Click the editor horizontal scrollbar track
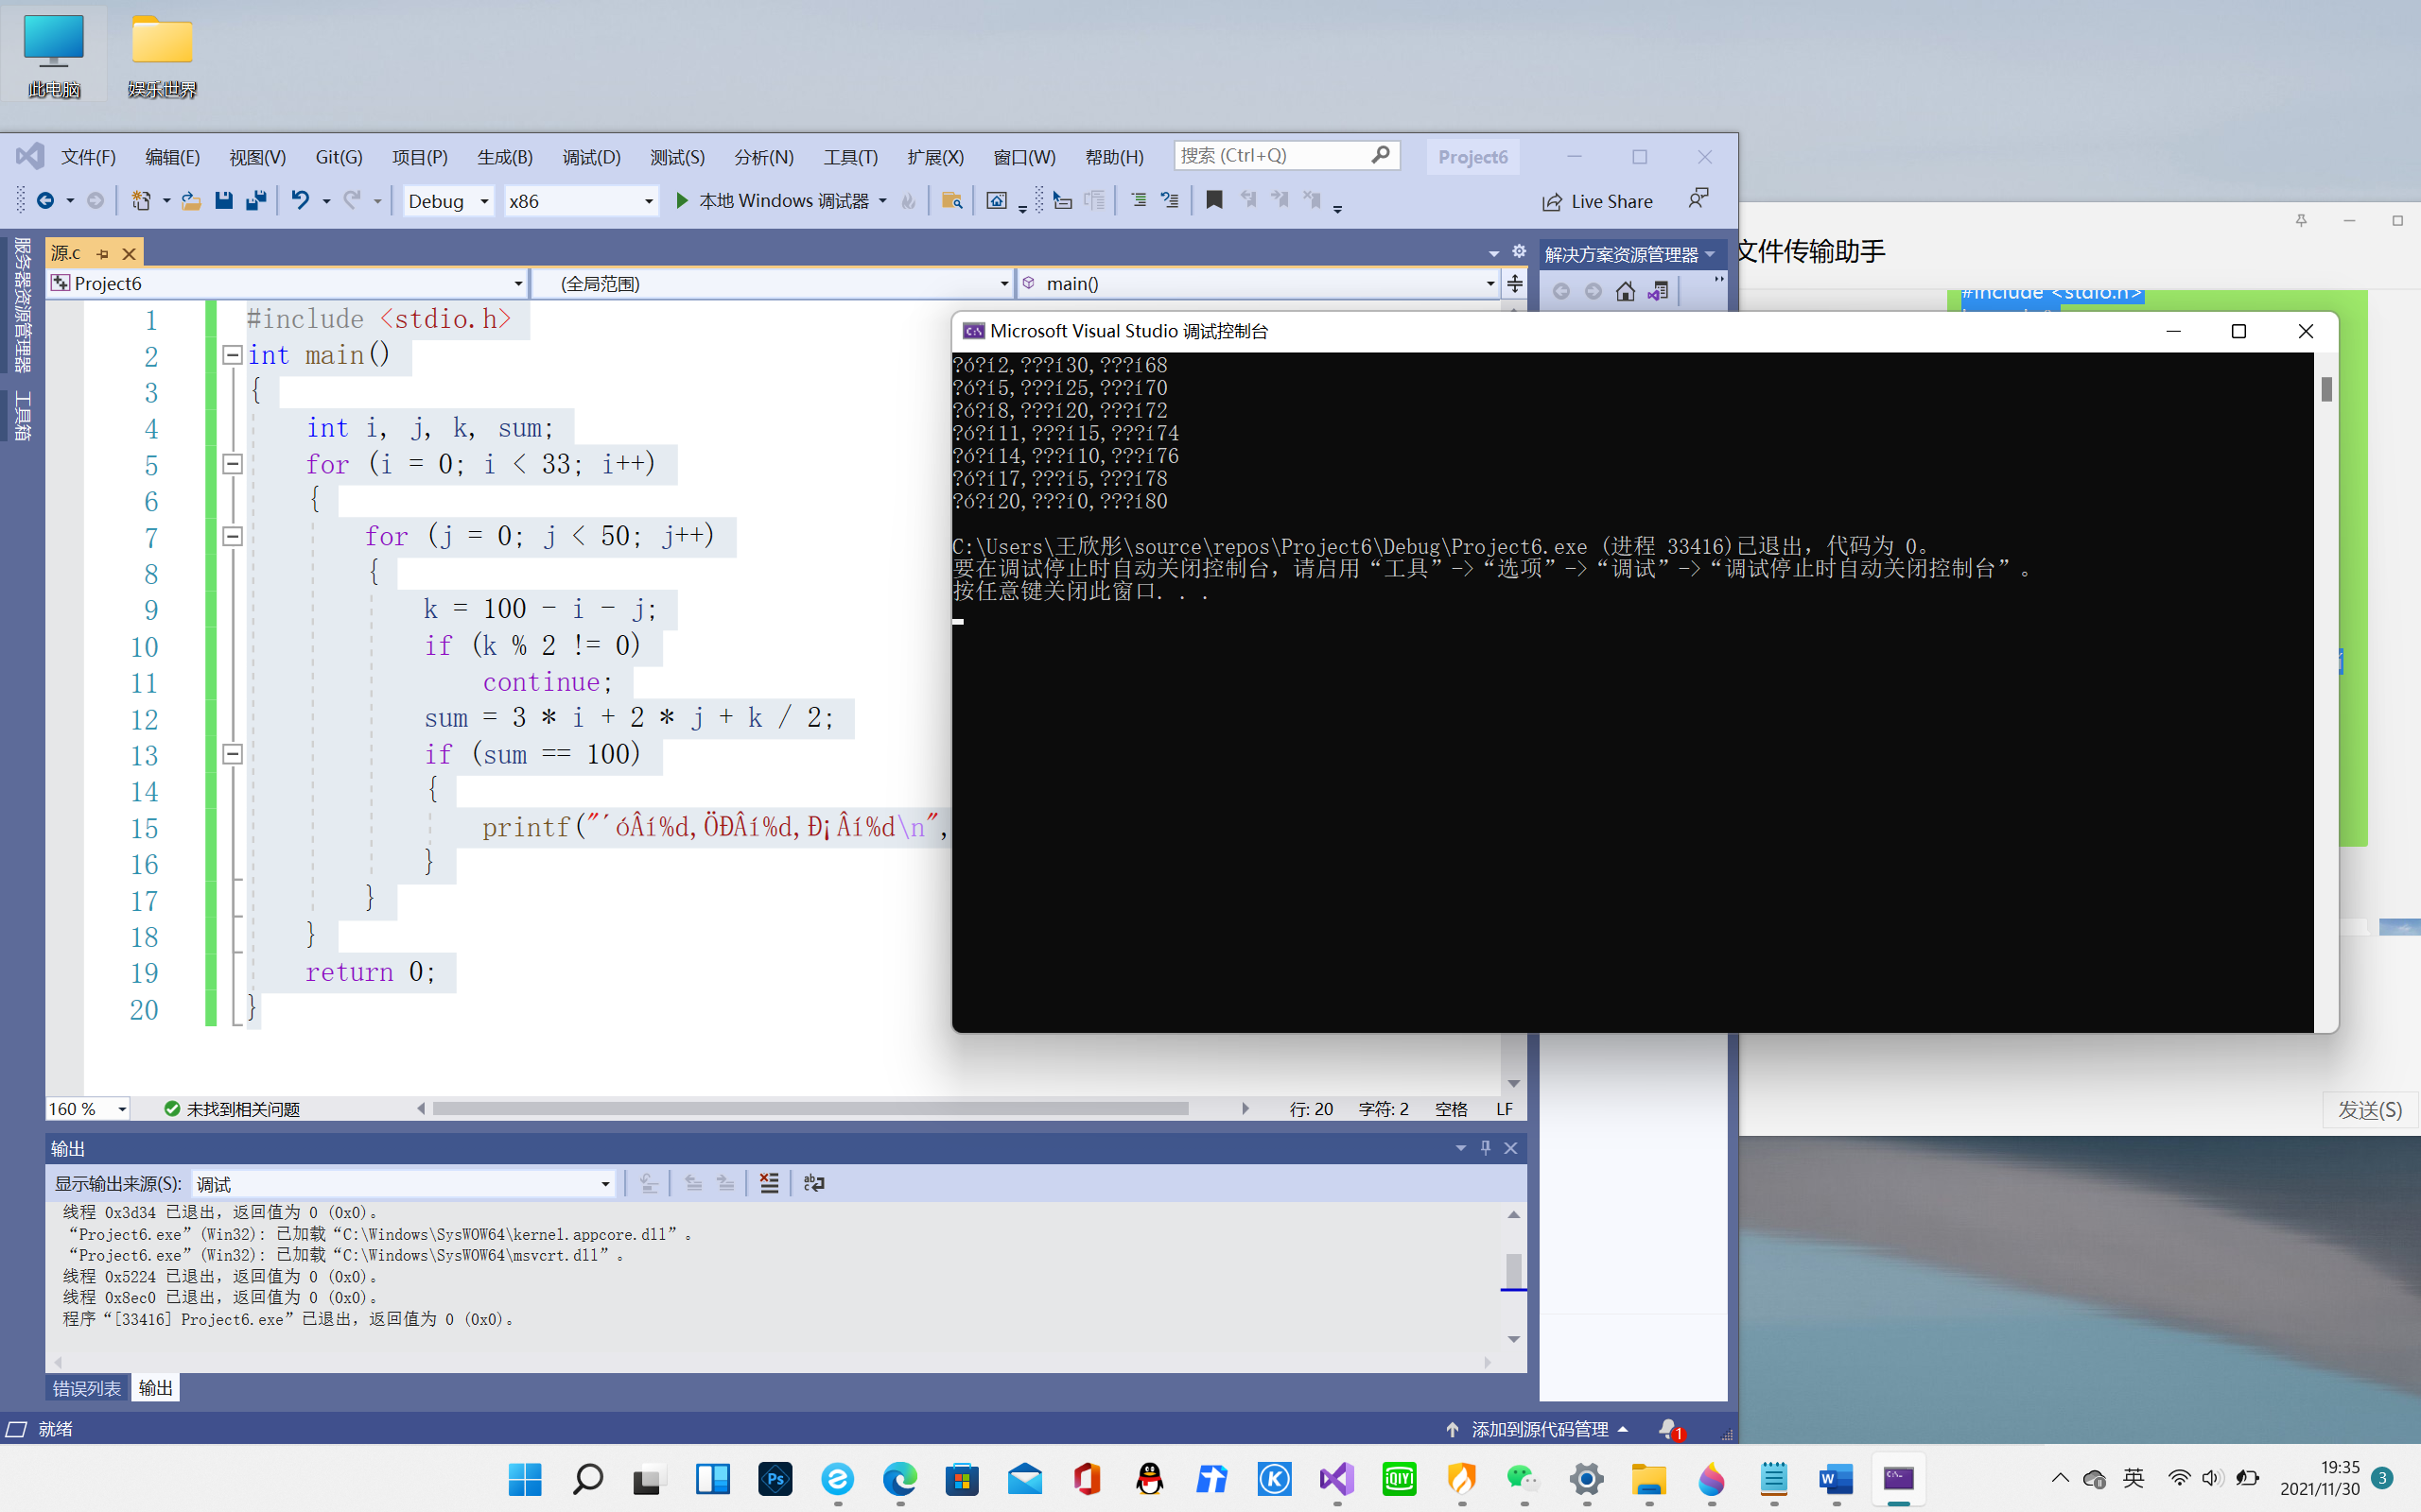Screen dimensions: 2421x1512 (1215, 1108)
